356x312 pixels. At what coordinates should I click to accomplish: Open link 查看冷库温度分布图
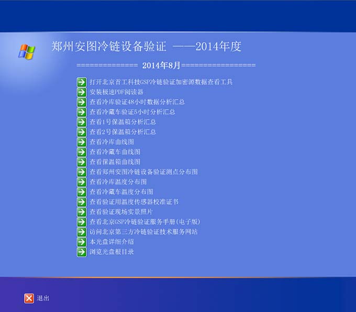tap(118, 182)
